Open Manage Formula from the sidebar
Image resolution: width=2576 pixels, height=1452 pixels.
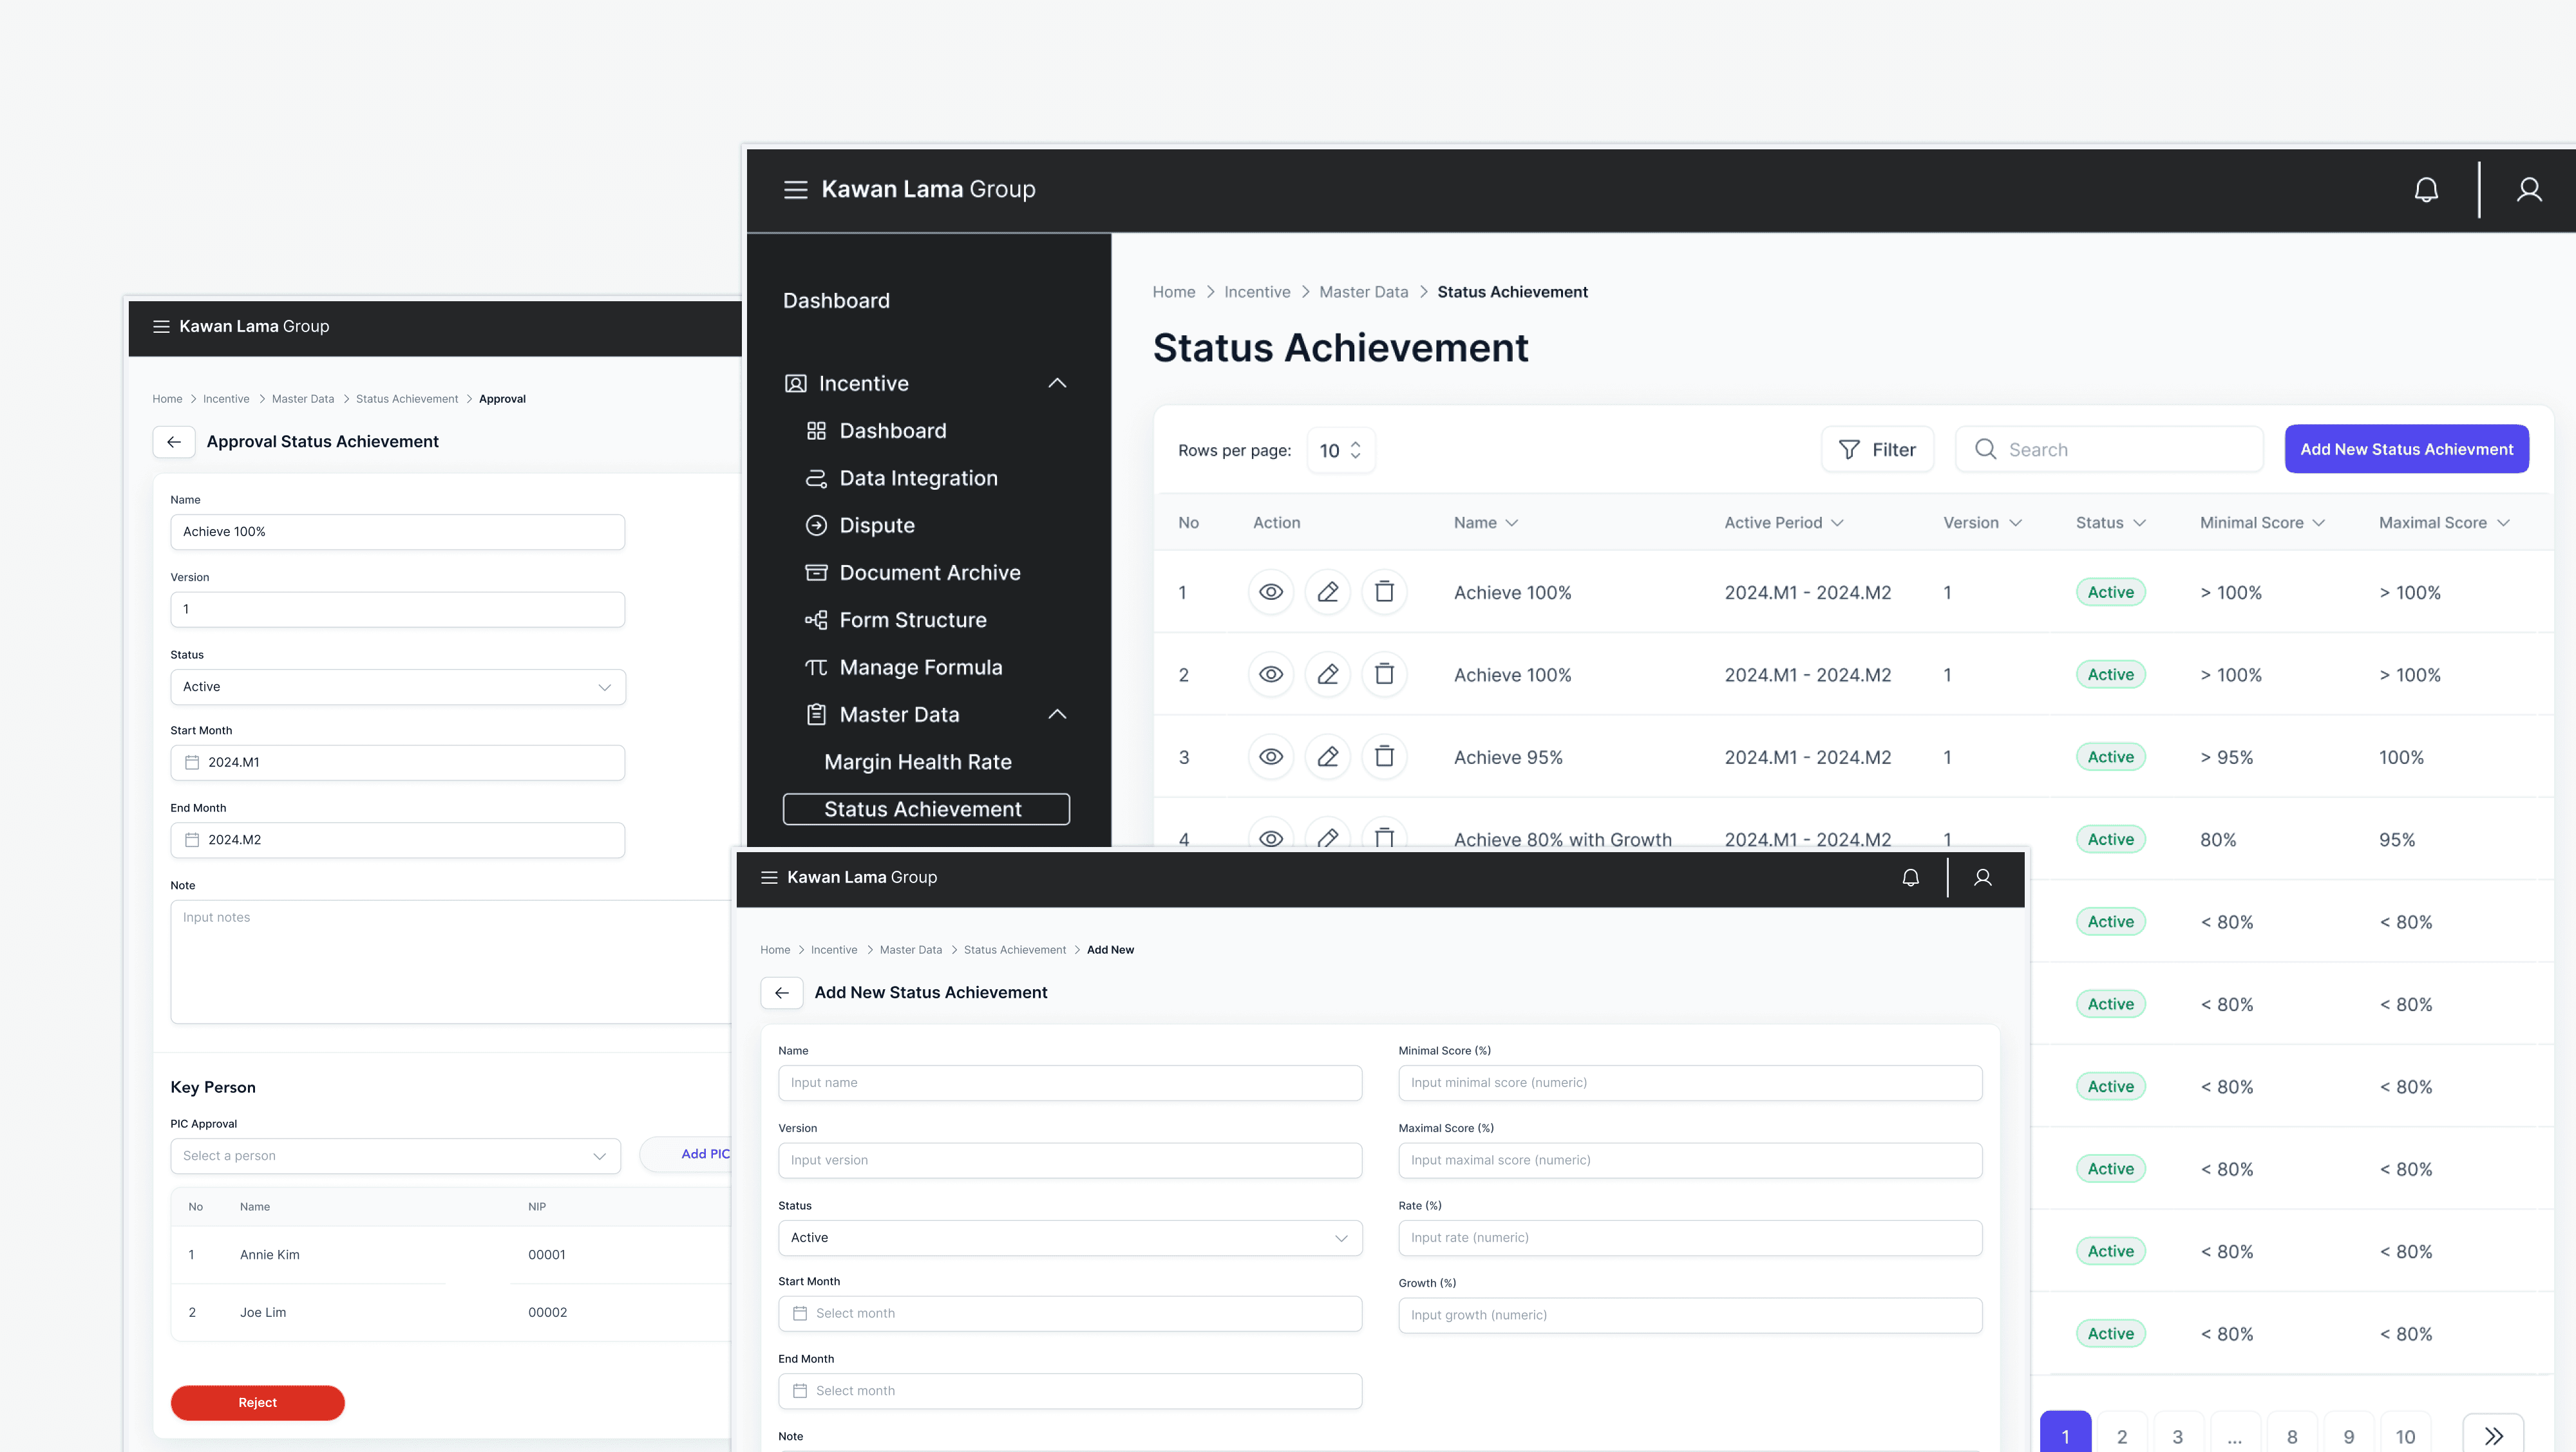click(920, 667)
